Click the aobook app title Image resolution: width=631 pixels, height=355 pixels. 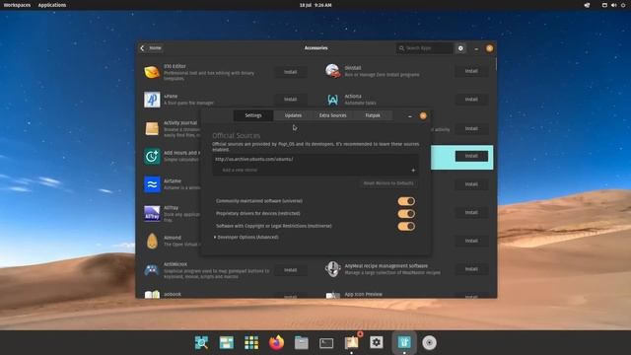pos(173,294)
